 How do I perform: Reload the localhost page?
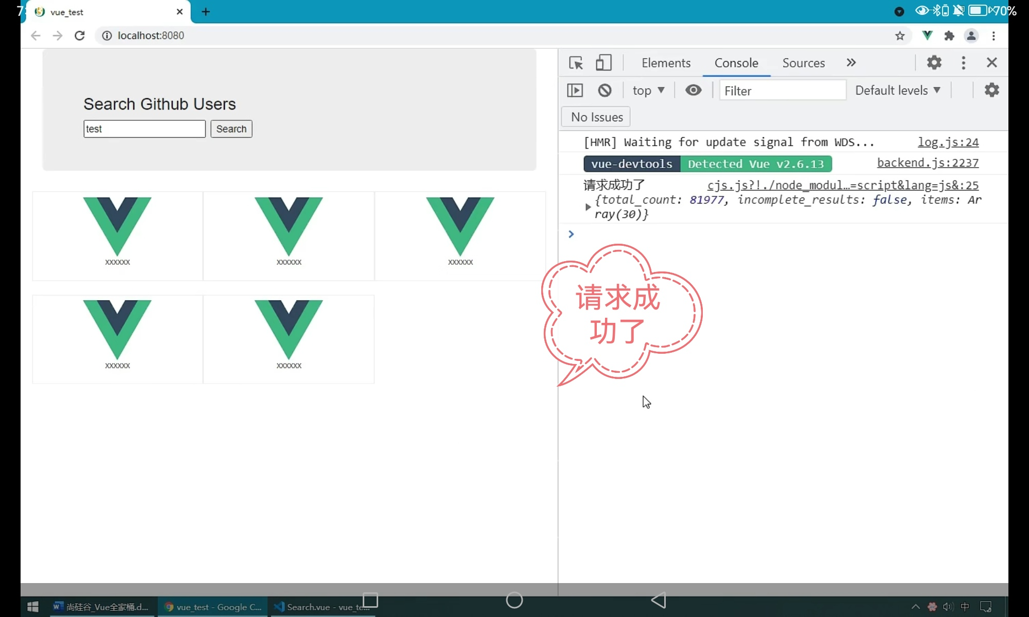pyautogui.click(x=79, y=35)
